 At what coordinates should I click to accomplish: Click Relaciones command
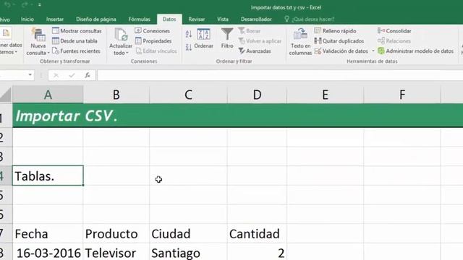[x=394, y=41]
